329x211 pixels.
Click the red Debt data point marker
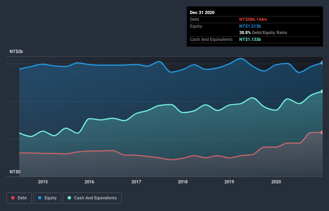point(322,132)
